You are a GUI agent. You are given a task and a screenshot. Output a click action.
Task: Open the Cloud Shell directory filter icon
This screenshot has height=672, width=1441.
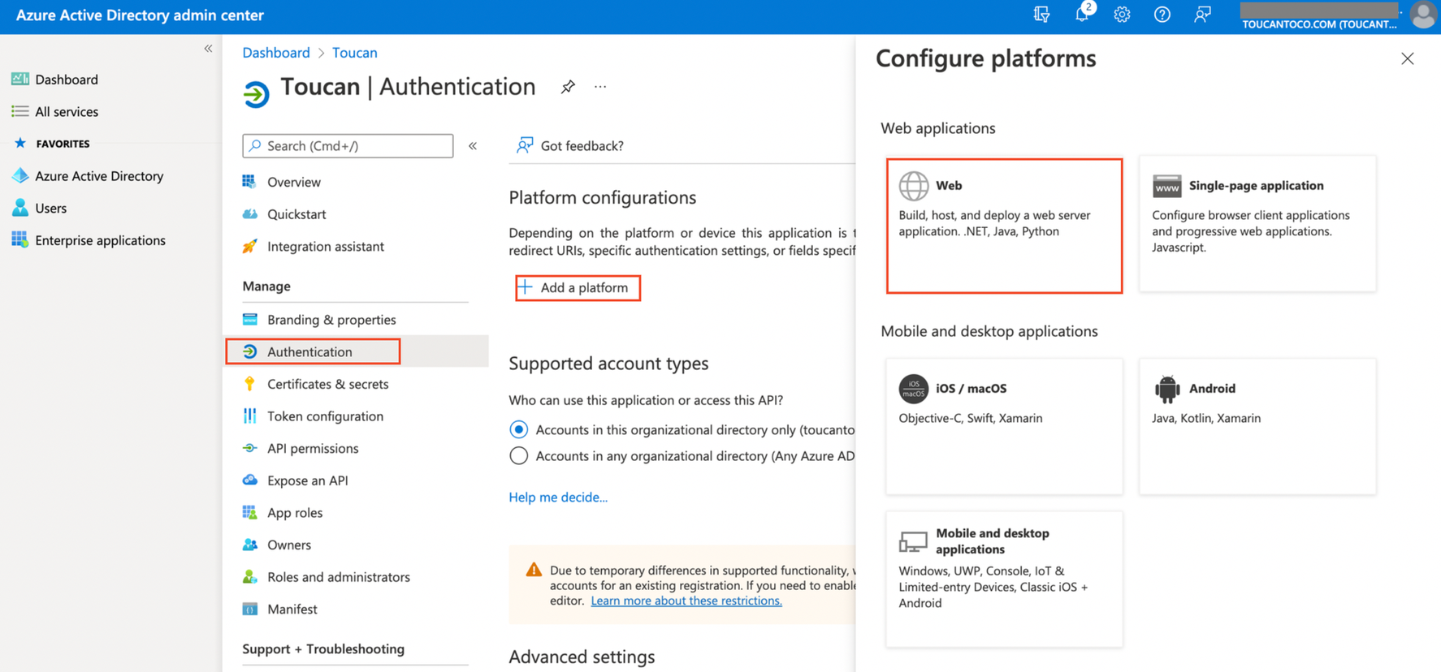1041,15
